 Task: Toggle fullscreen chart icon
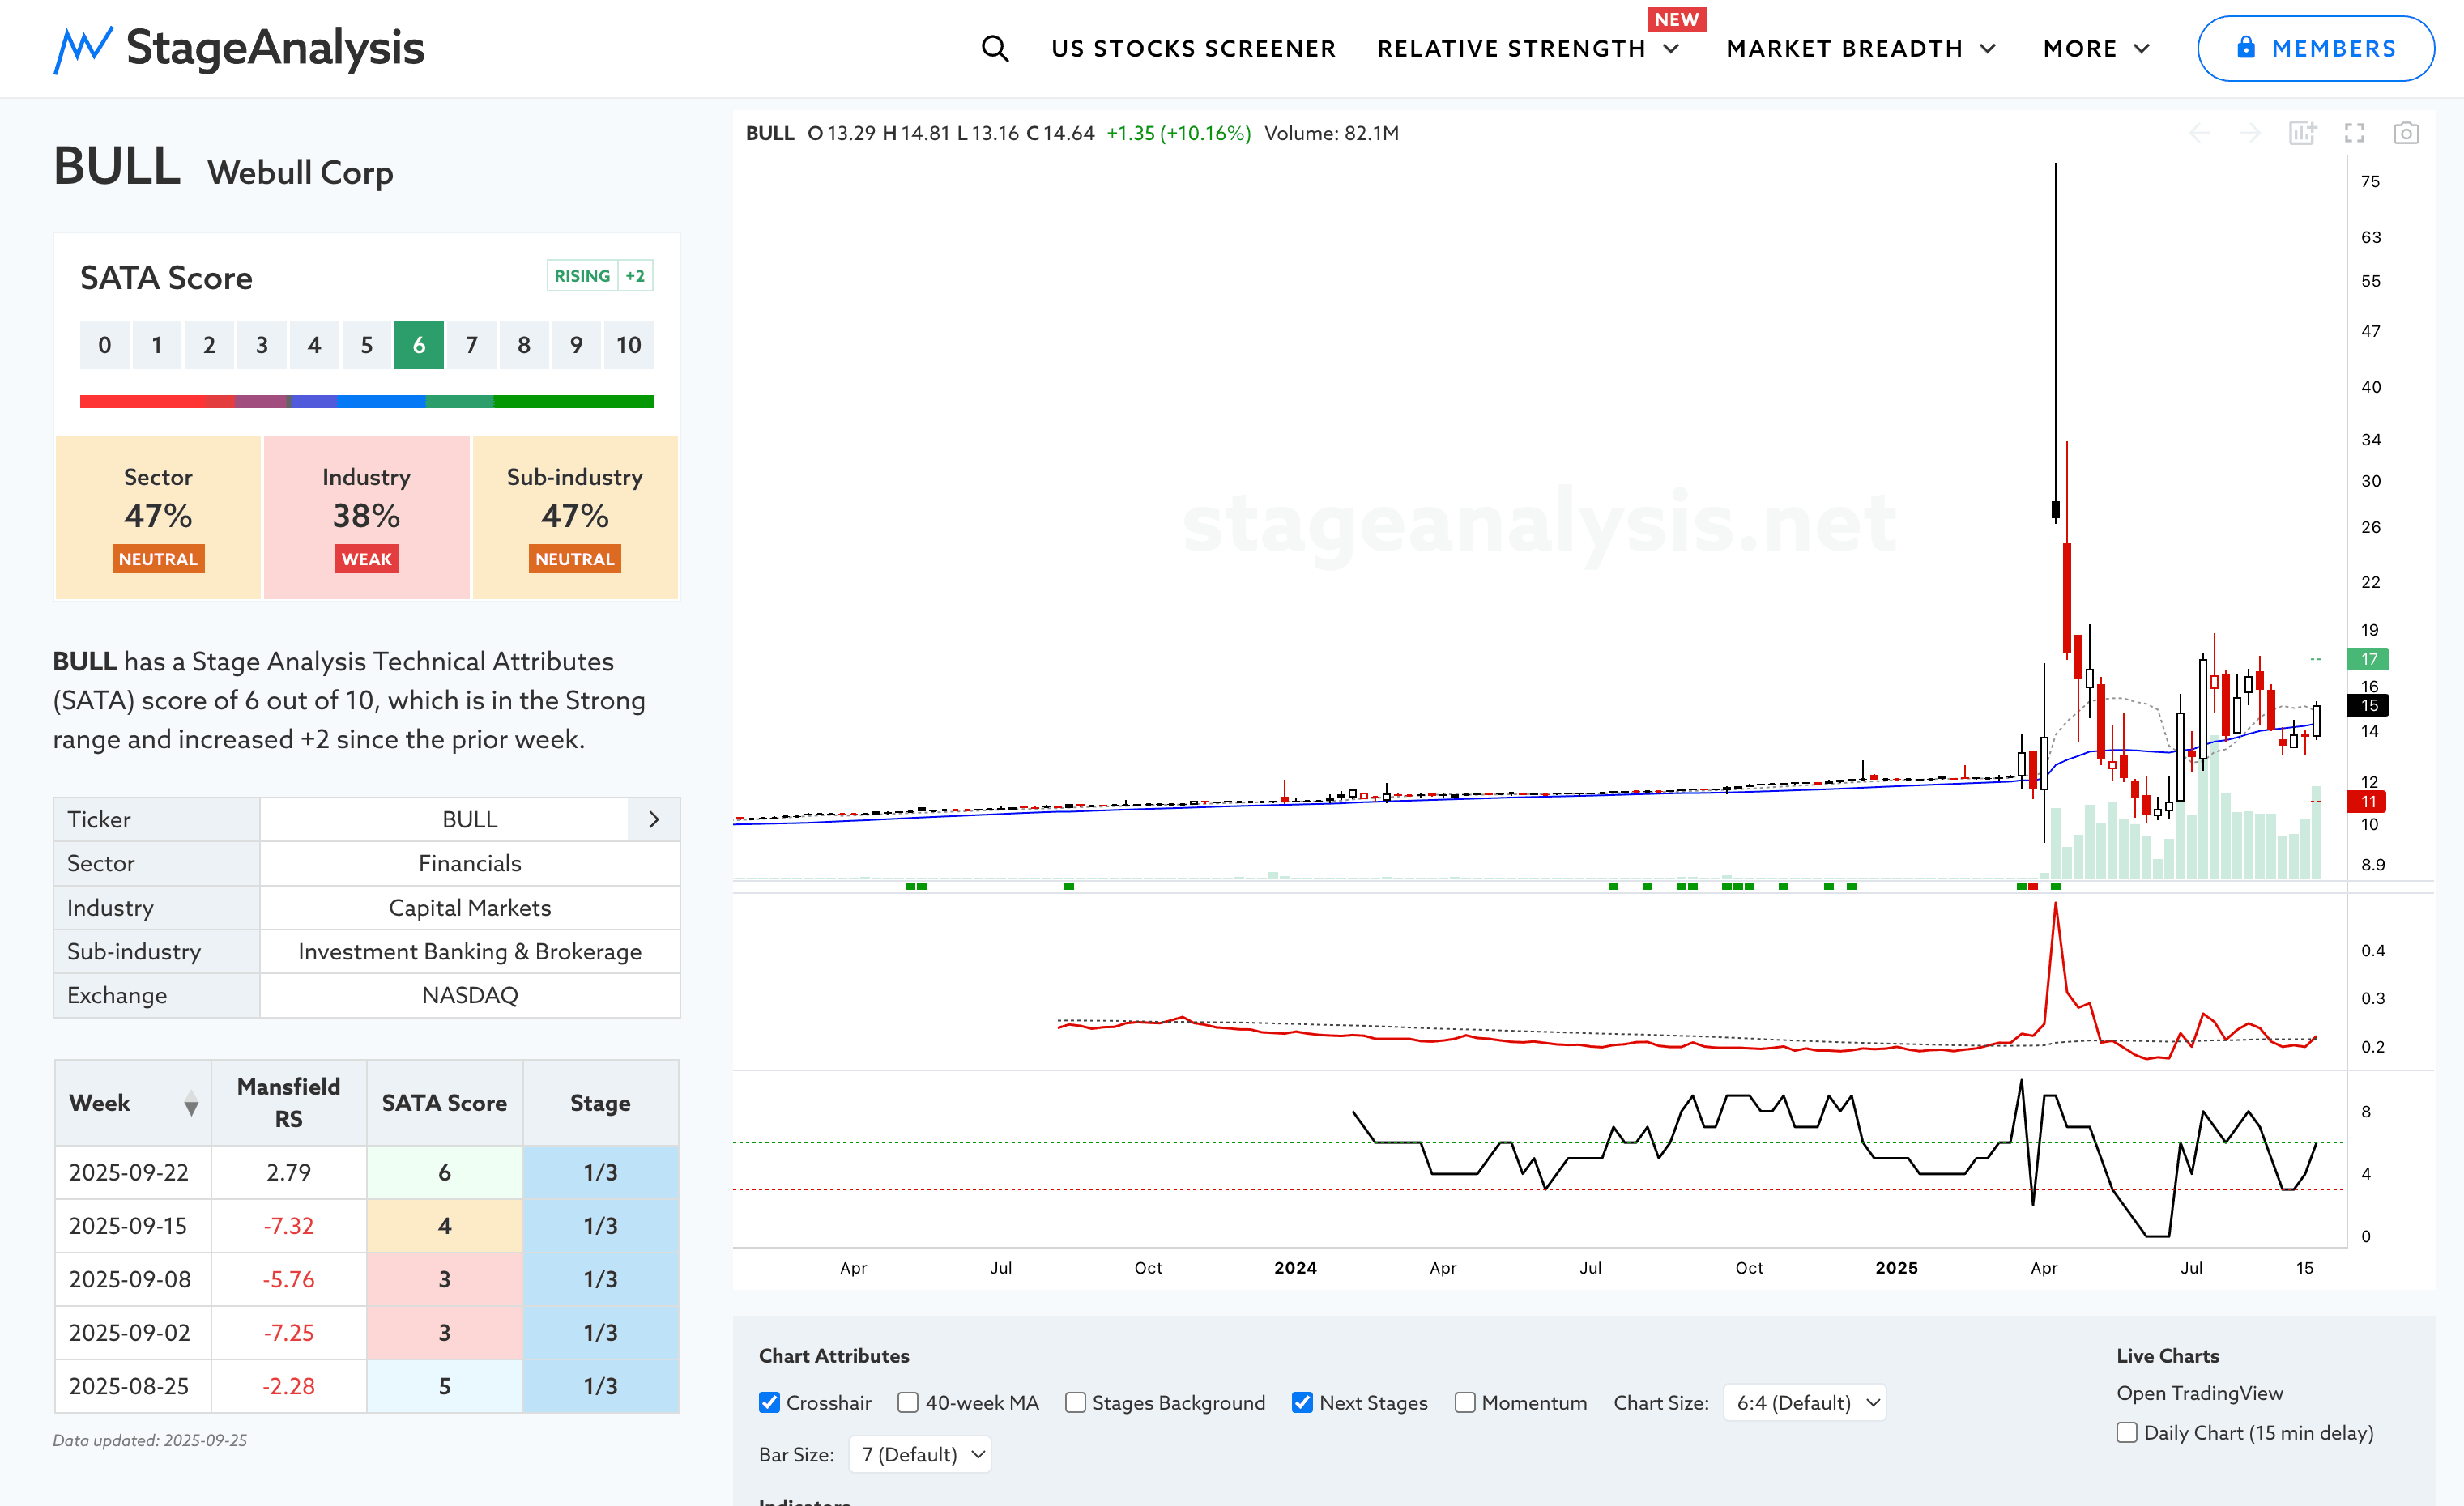point(2354,133)
